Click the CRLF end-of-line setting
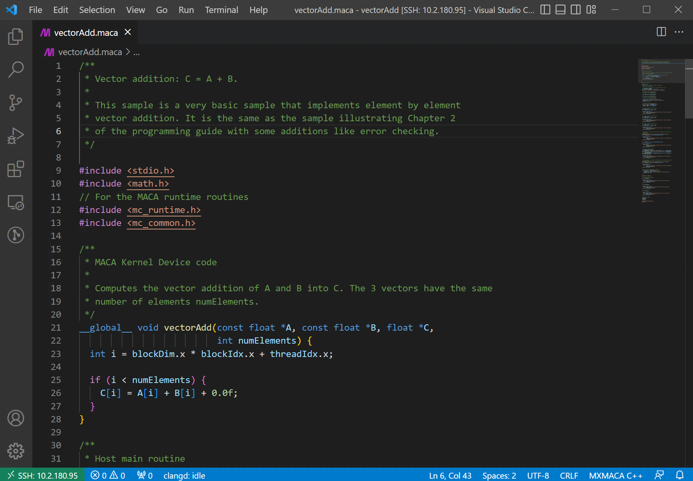Viewport: 693px width, 481px height. (x=569, y=475)
